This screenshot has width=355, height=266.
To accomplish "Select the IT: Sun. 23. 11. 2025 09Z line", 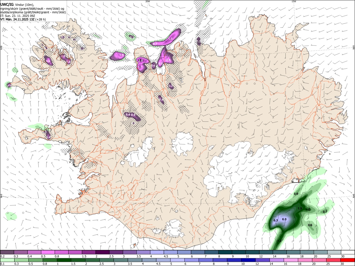I will coord(18,16).
